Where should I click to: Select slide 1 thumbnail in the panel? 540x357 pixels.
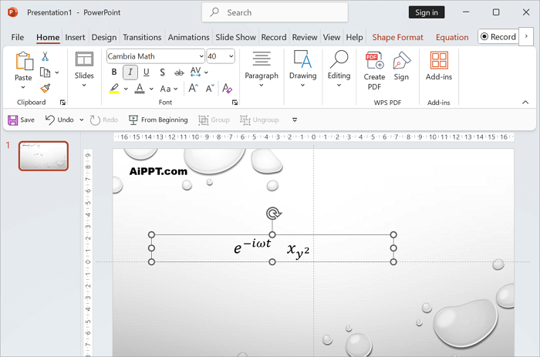[43, 156]
